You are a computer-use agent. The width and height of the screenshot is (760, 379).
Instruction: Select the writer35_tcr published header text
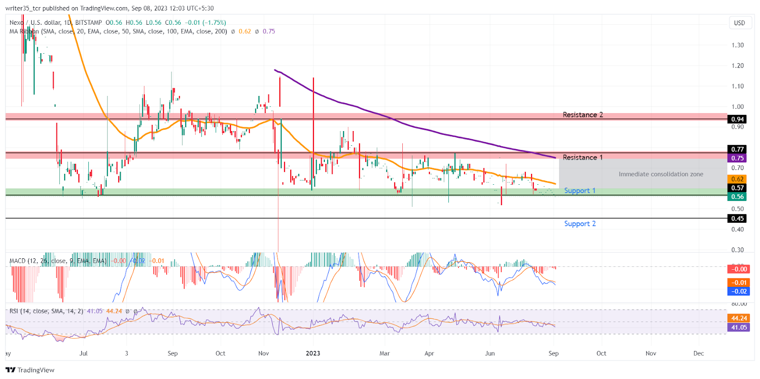click(110, 8)
